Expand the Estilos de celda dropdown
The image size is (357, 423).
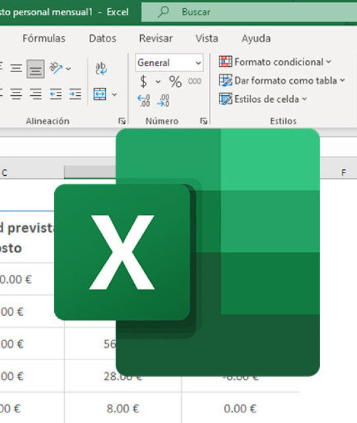point(263,99)
